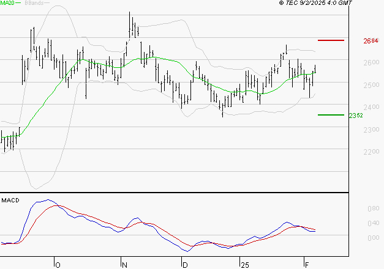Click the 25 year time axis marker
384x269 pixels.
click(x=245, y=264)
